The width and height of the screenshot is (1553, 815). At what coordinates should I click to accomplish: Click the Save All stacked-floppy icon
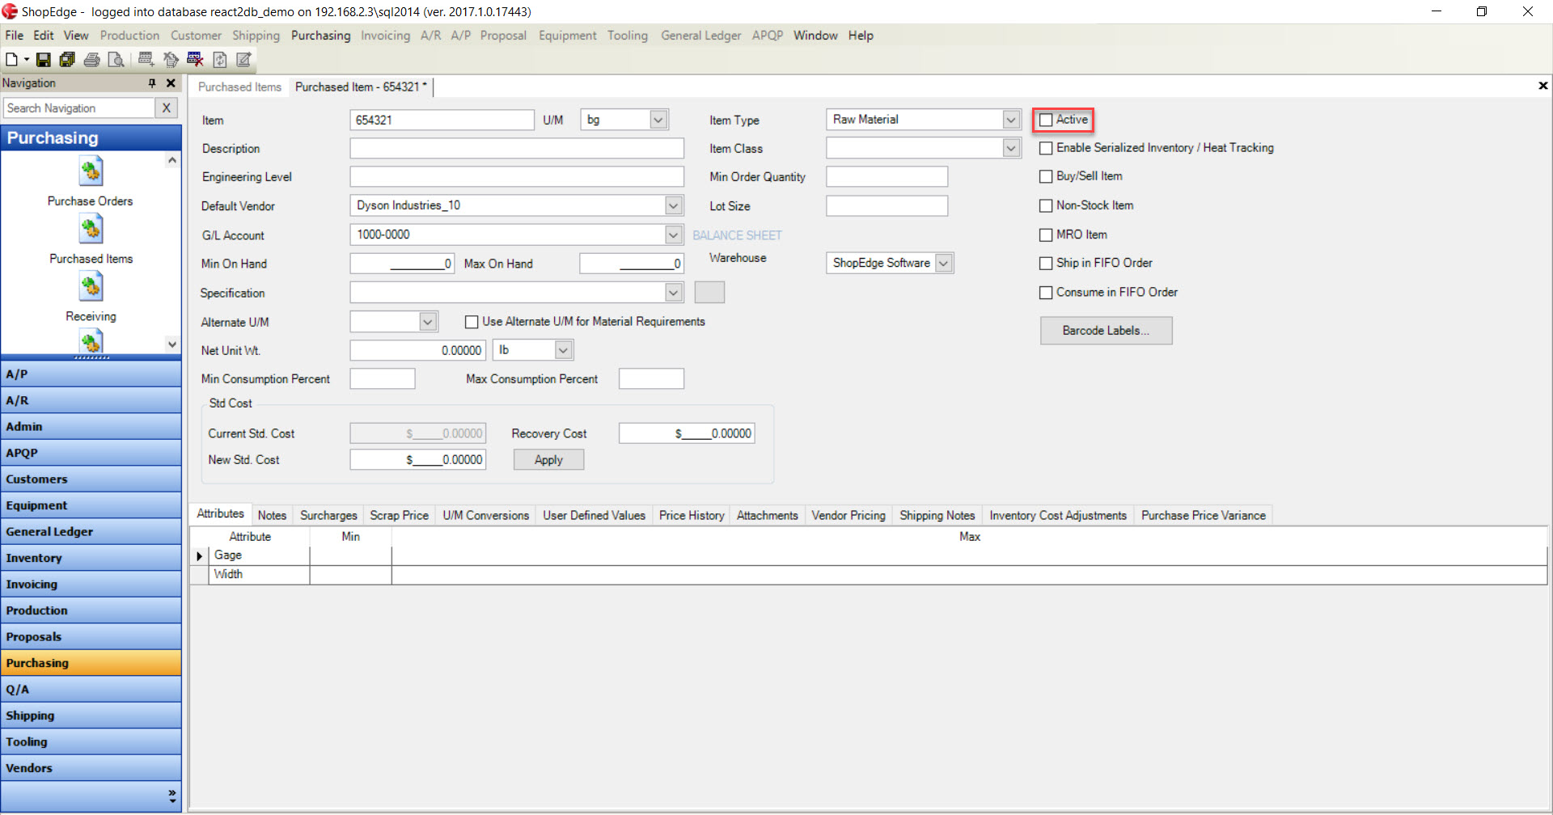(67, 60)
